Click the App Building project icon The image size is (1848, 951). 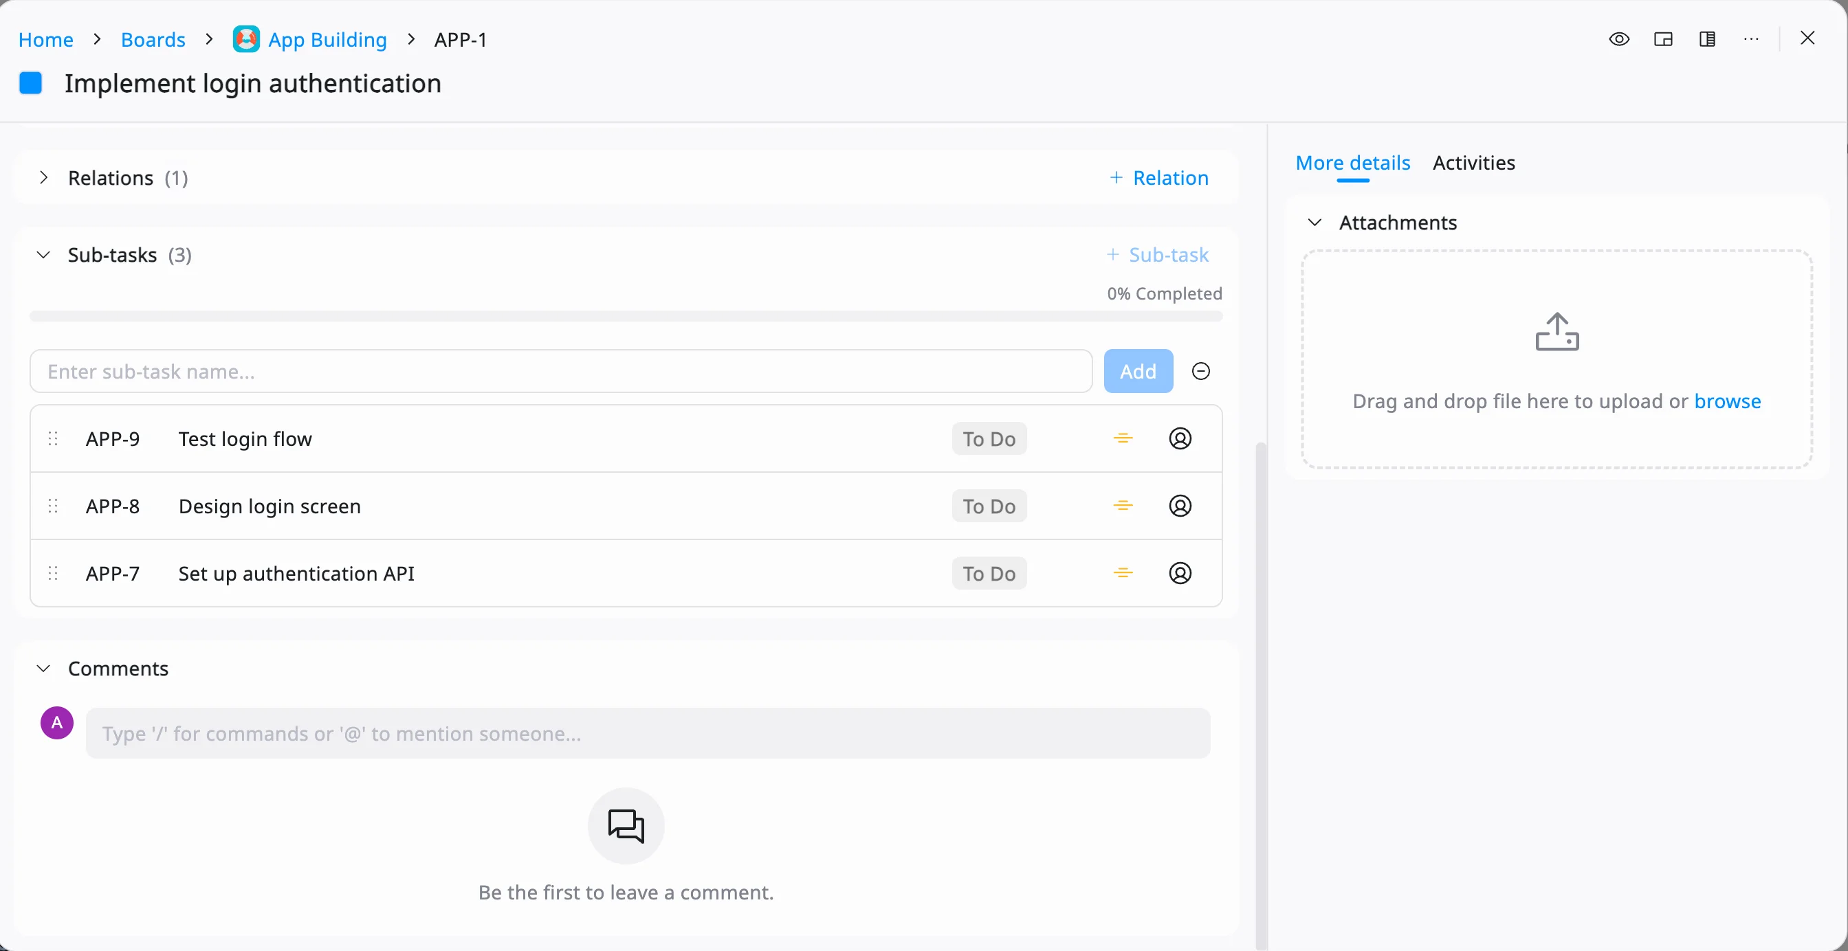click(246, 39)
